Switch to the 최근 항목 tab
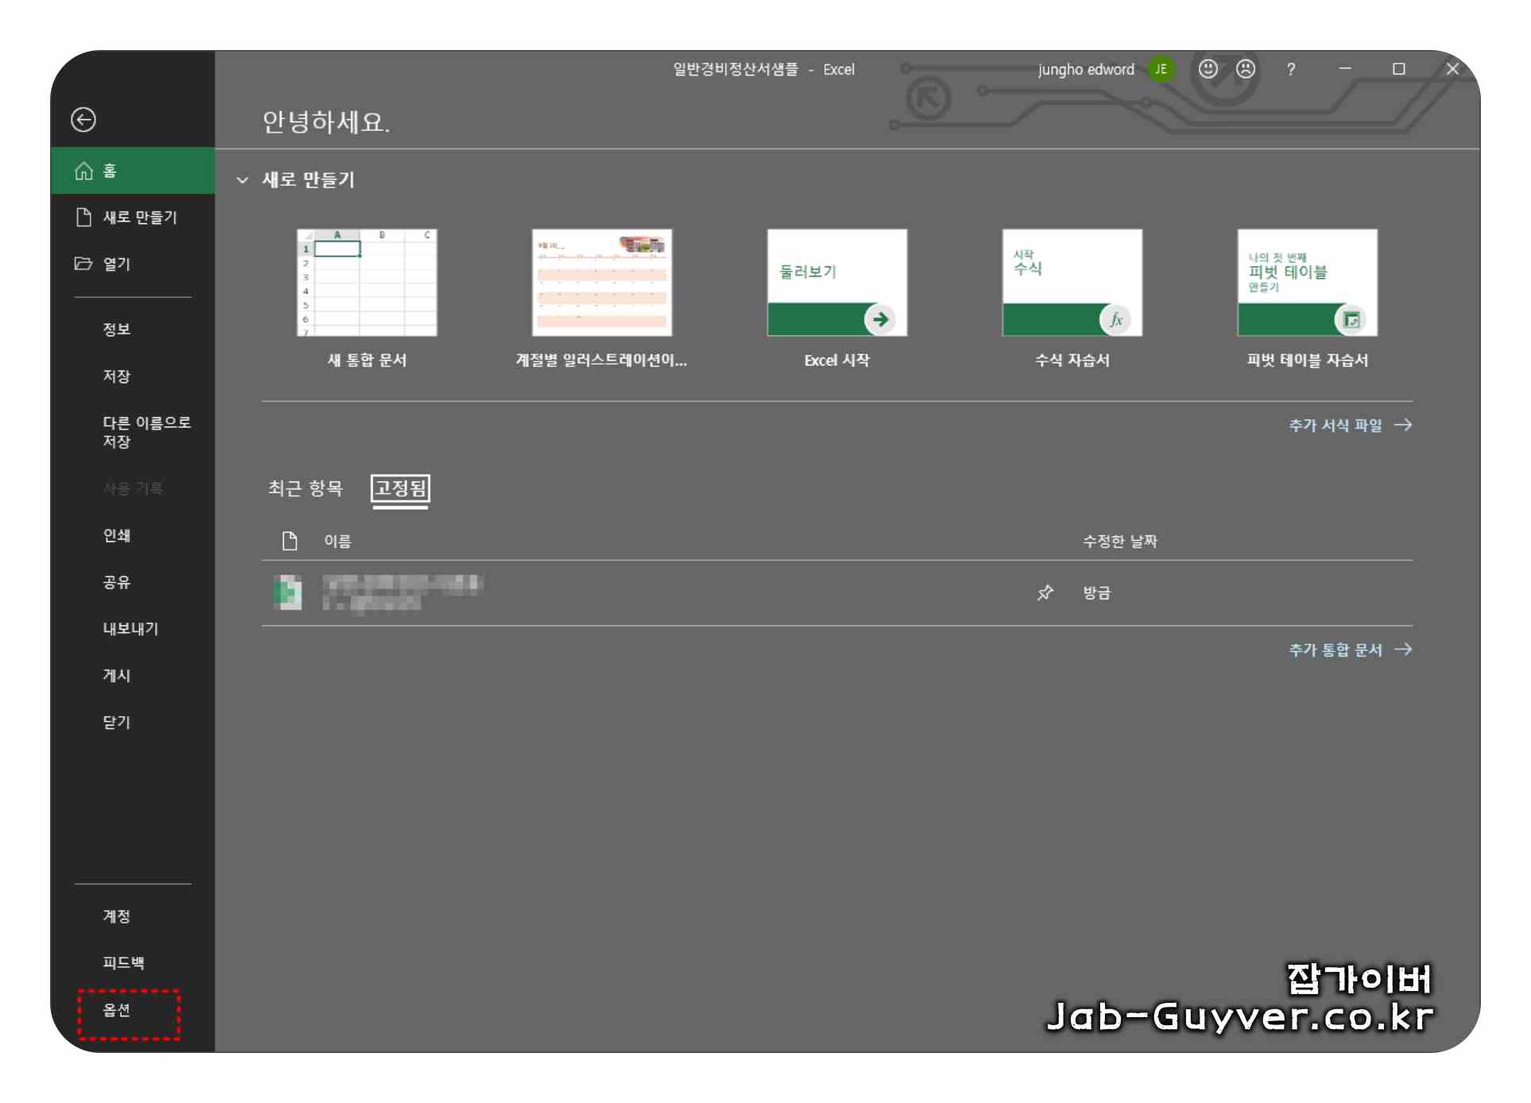 [305, 488]
